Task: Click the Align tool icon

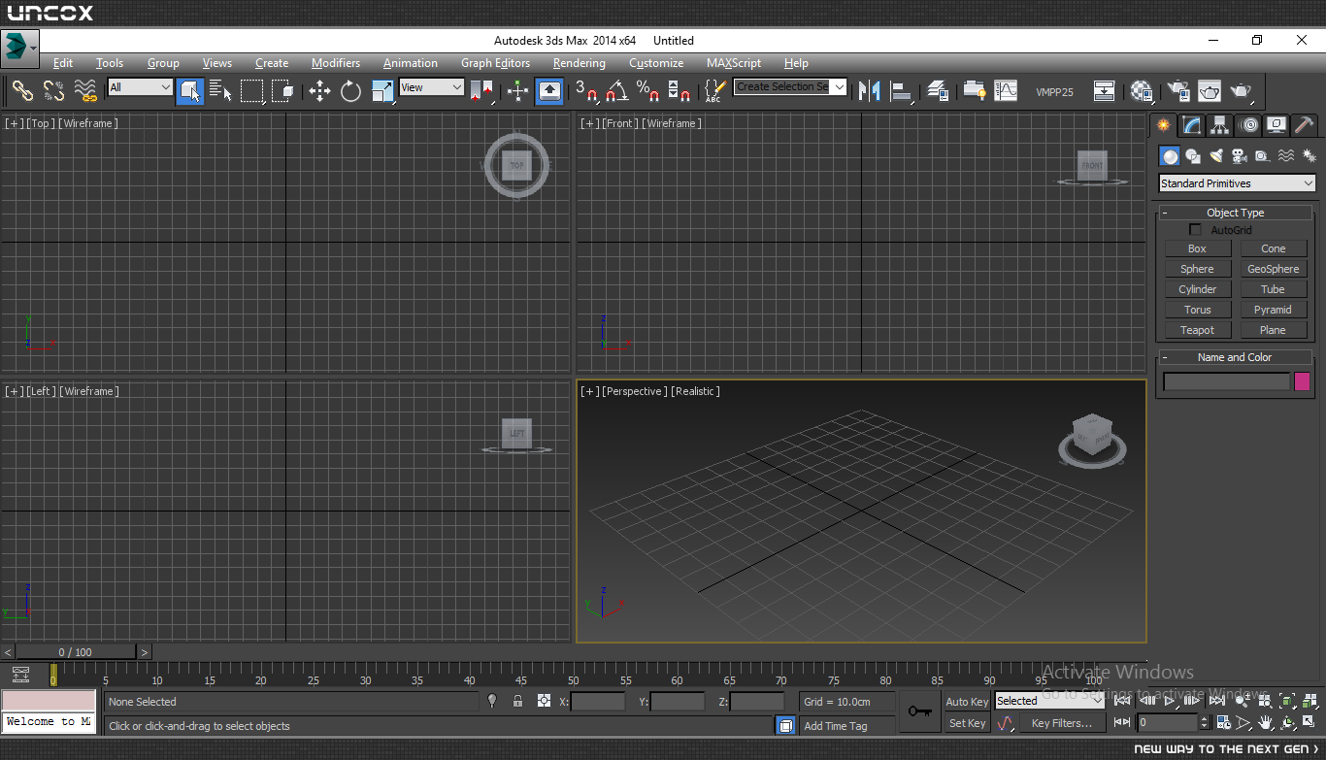Action: click(902, 90)
